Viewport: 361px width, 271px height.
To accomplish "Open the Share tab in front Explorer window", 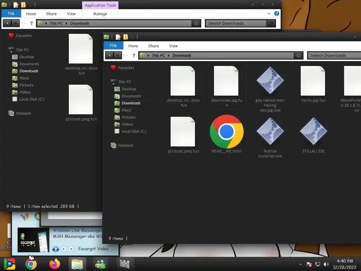I will [x=154, y=46].
